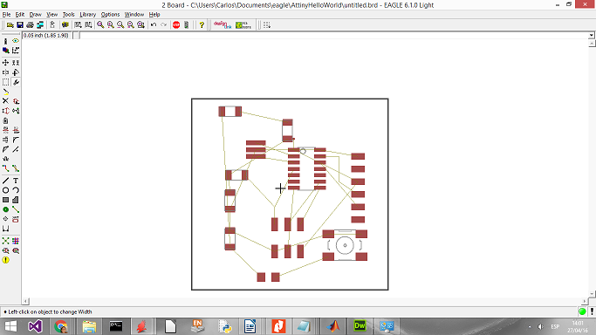Image resolution: width=596 pixels, height=335 pixels.
Task: Select the Show tool with the eye icon
Action: click(x=16, y=41)
